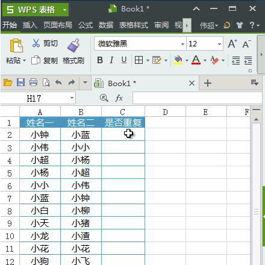Open draw border dropdown arrow

tap(166, 60)
